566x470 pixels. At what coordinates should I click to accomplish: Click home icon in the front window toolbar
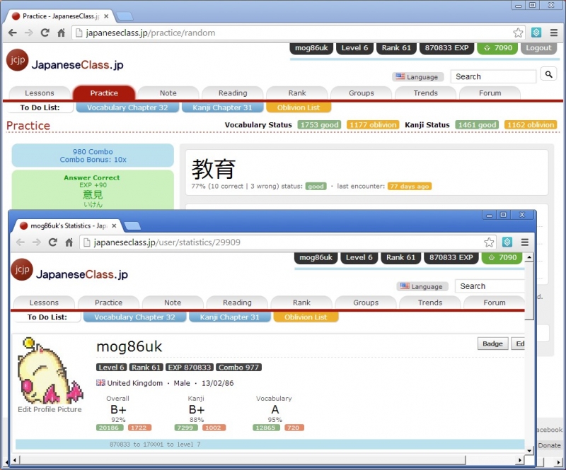click(x=69, y=242)
